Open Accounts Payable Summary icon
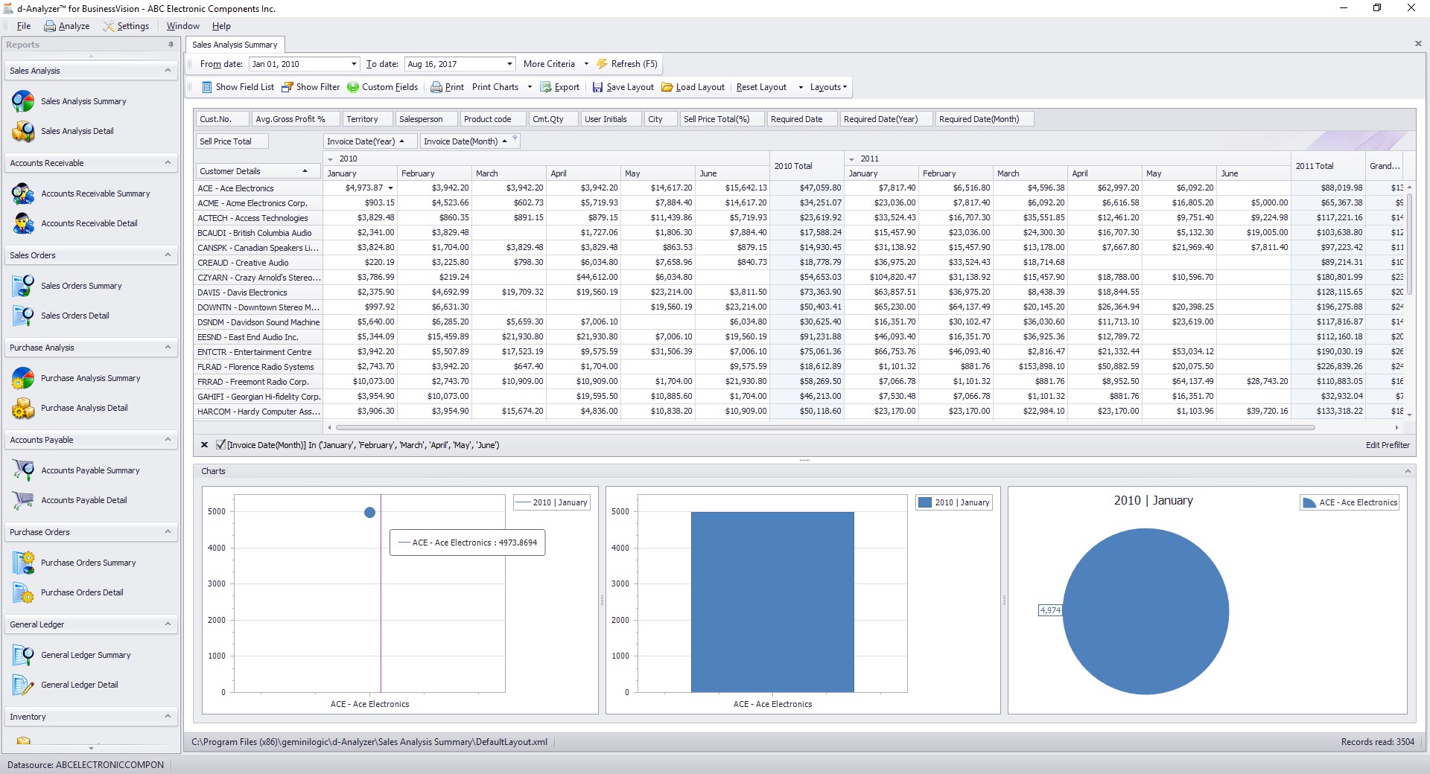This screenshot has width=1430, height=774. click(x=23, y=470)
